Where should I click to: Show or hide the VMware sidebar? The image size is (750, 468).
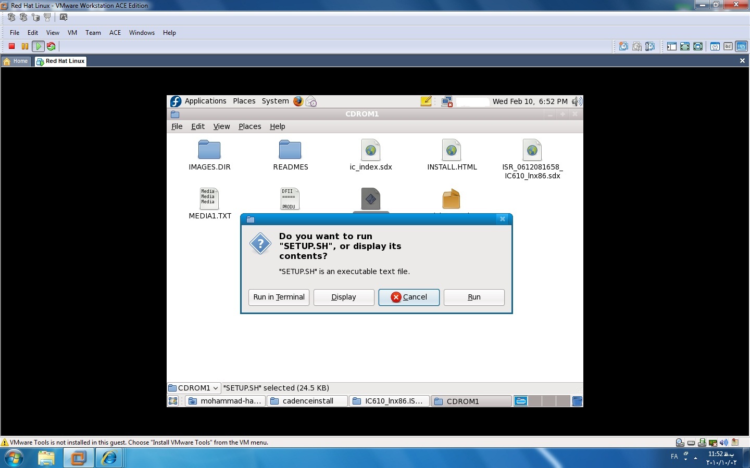[672, 46]
